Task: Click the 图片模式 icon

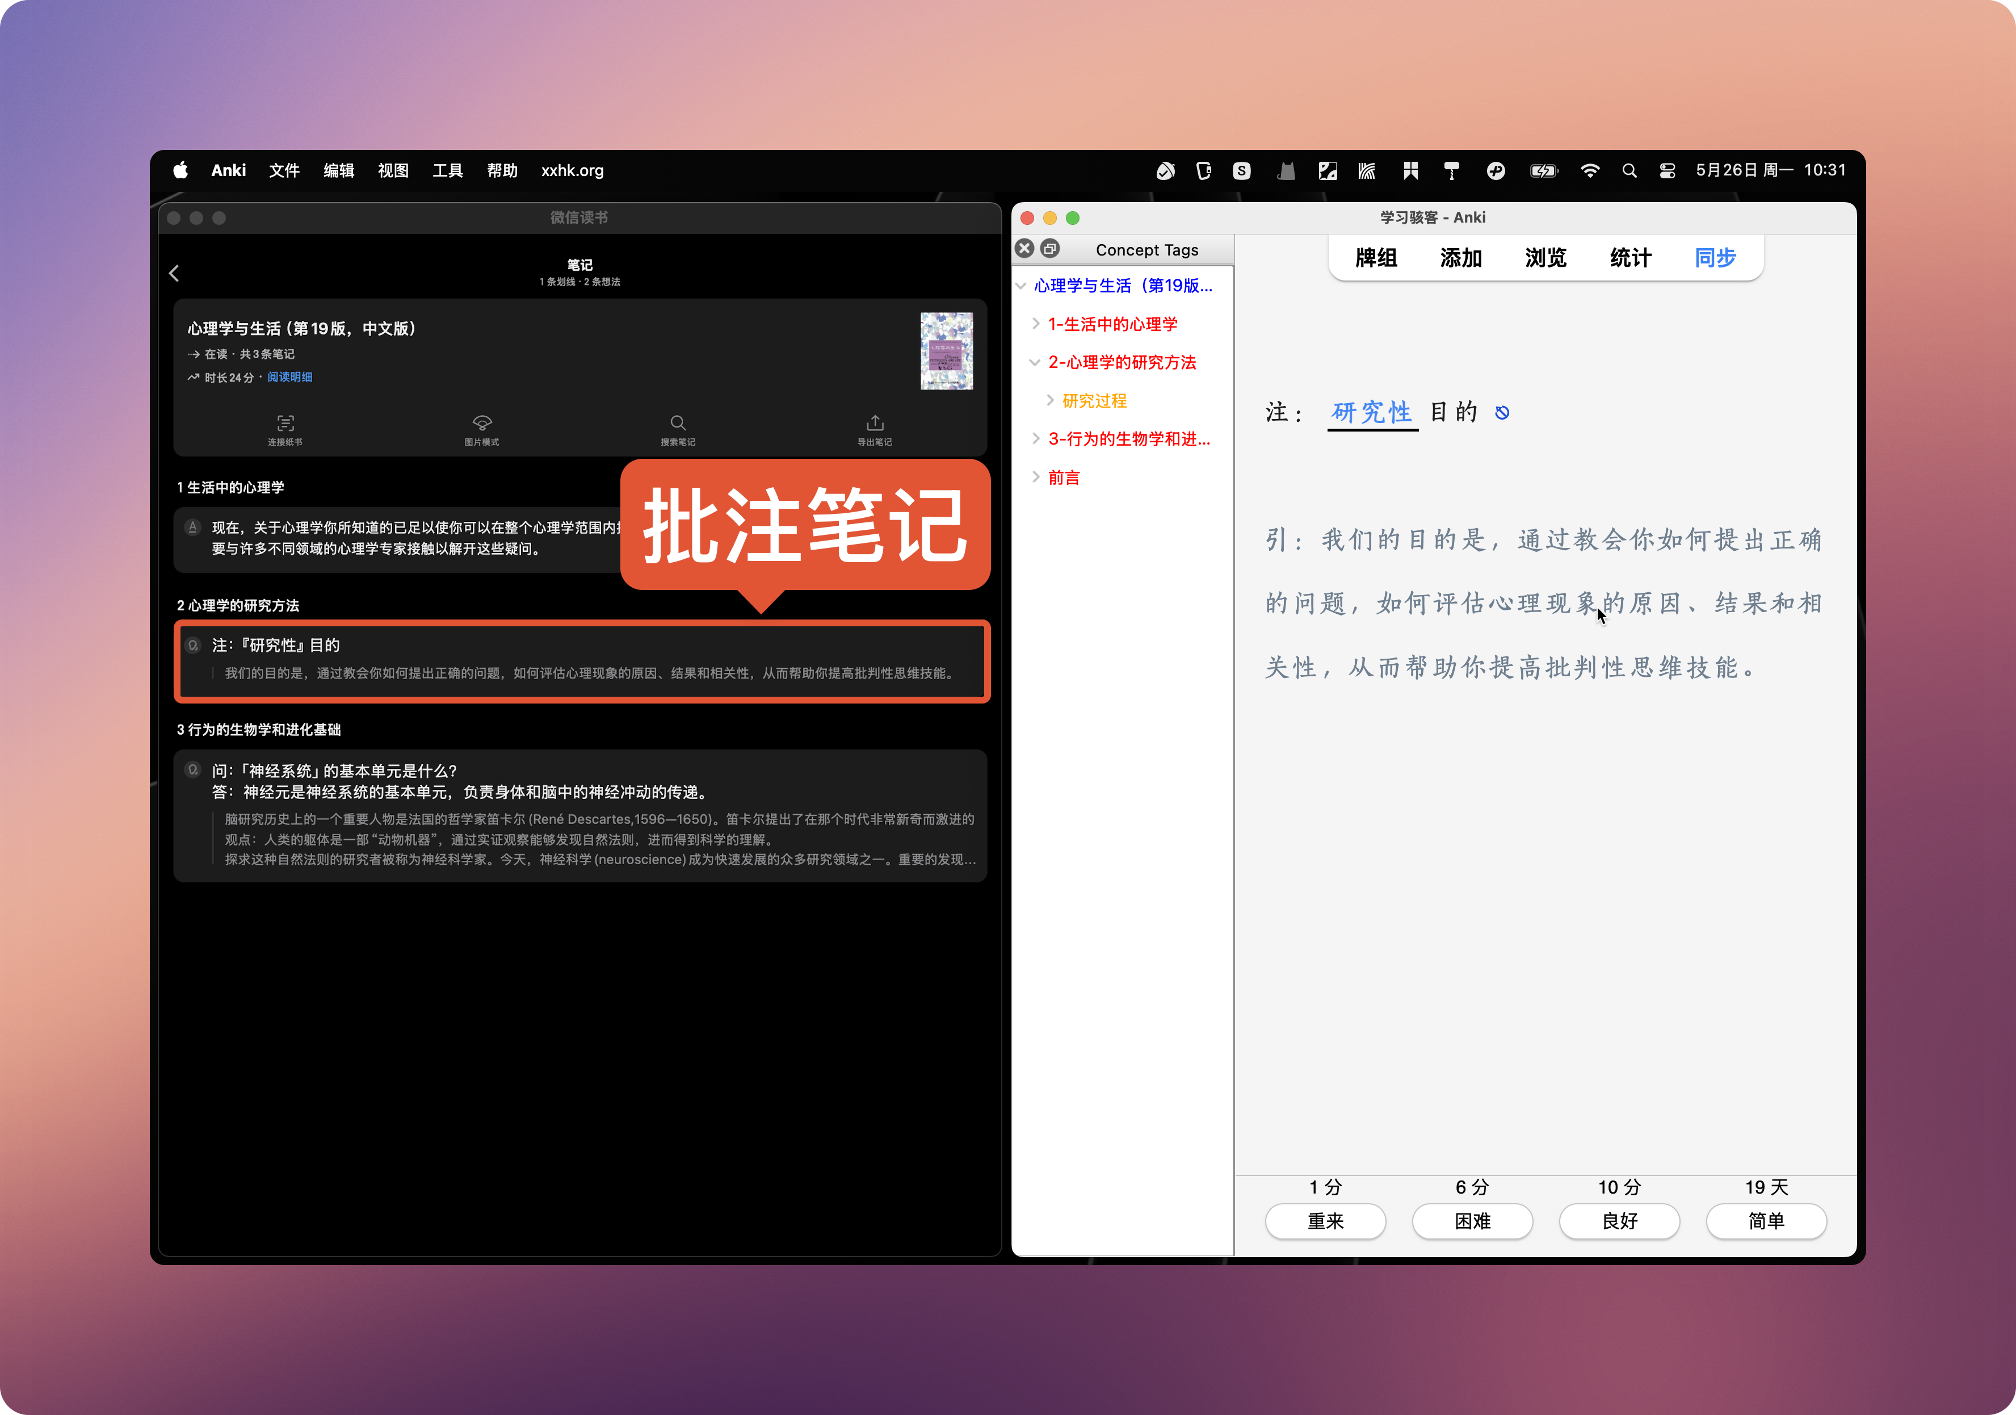Action: (x=481, y=422)
